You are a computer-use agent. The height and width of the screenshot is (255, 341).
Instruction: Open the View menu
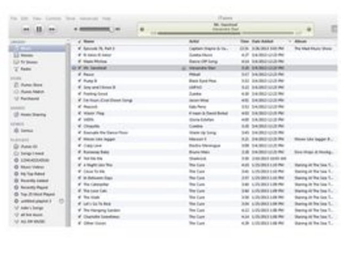point(37,19)
